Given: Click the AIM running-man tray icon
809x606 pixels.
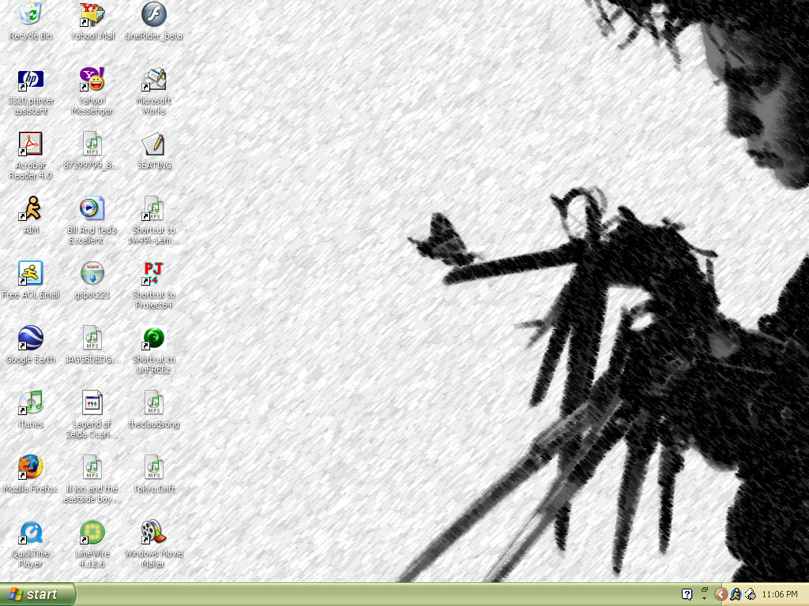Looking at the screenshot, I should pos(736,595).
